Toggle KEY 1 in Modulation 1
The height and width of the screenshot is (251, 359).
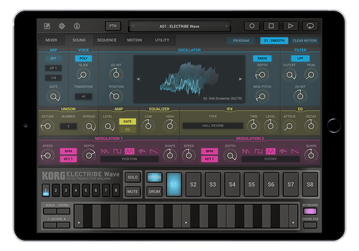(68, 159)
